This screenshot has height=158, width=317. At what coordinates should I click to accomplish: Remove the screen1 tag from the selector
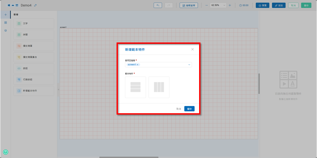137,65
